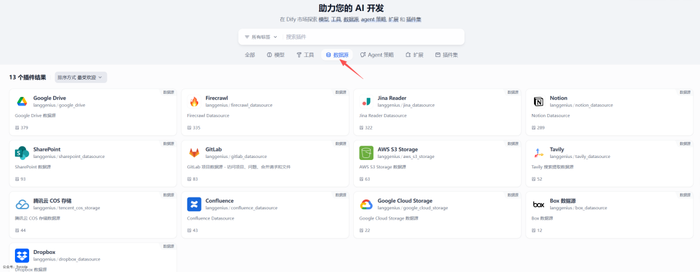
Task: Open the Jina Reader plugin title
Action: (392, 98)
